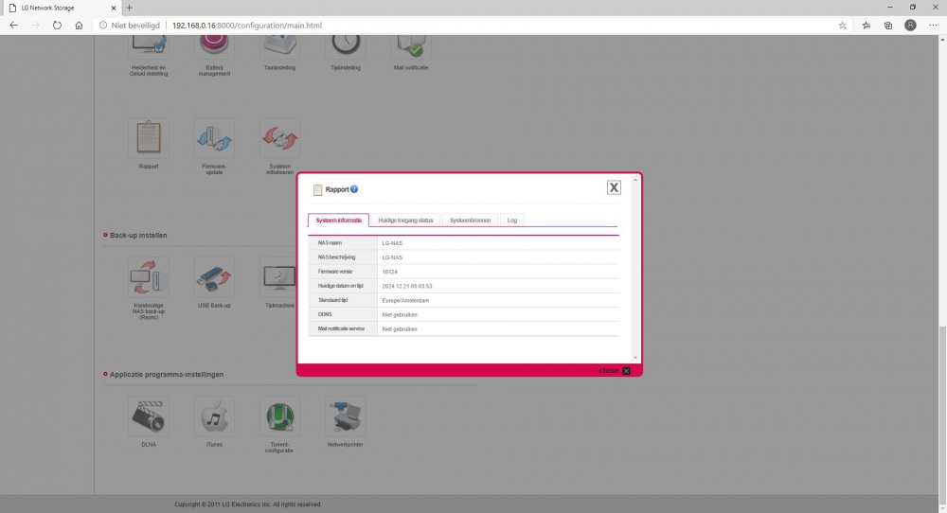
Task: Select the Systeem informatie tab
Action: tap(338, 221)
